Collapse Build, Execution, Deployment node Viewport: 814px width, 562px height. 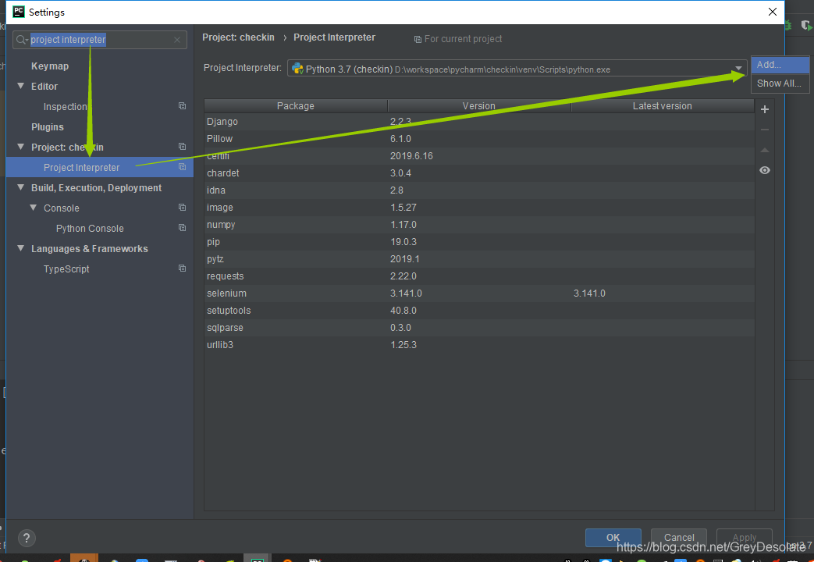click(x=21, y=187)
